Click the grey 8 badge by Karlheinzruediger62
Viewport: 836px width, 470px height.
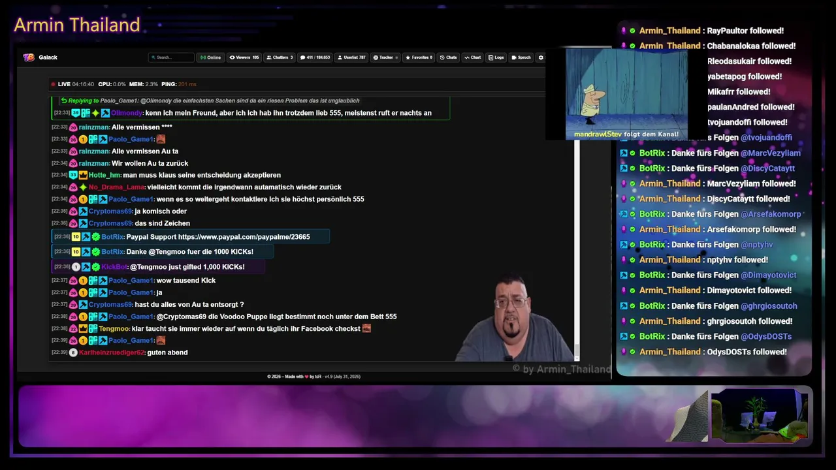(73, 352)
